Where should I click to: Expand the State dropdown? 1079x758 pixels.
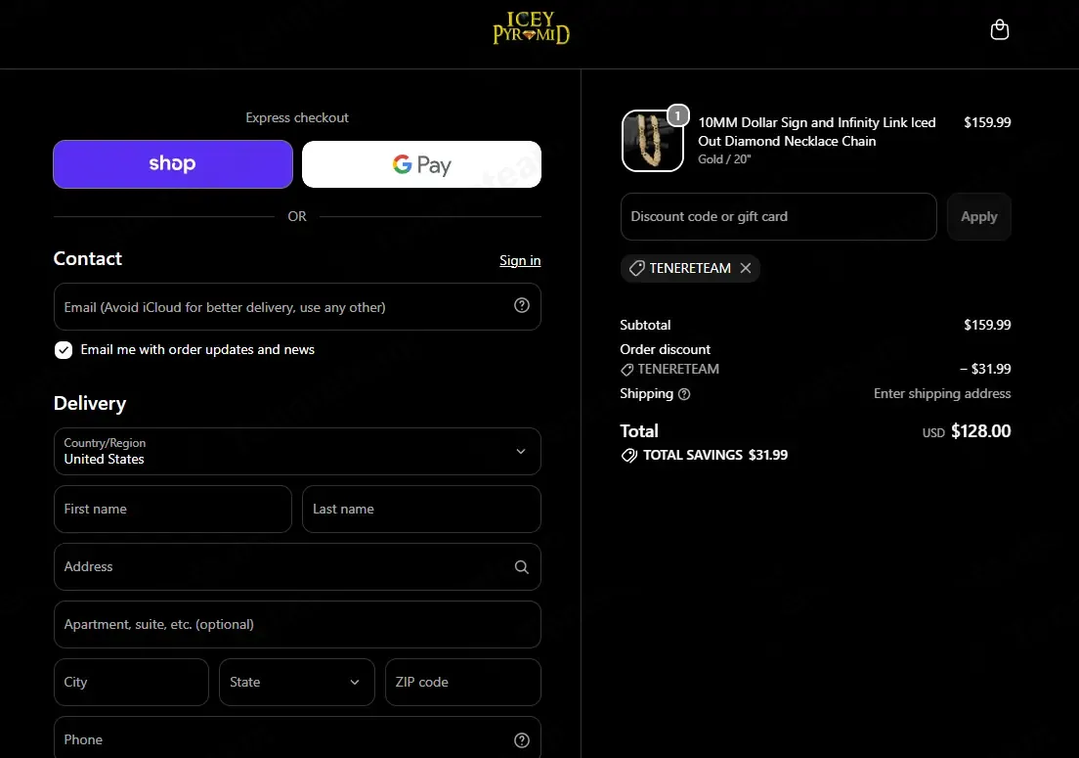296,683
